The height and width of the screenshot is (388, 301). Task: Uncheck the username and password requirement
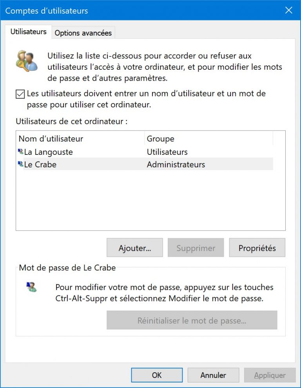[20, 94]
